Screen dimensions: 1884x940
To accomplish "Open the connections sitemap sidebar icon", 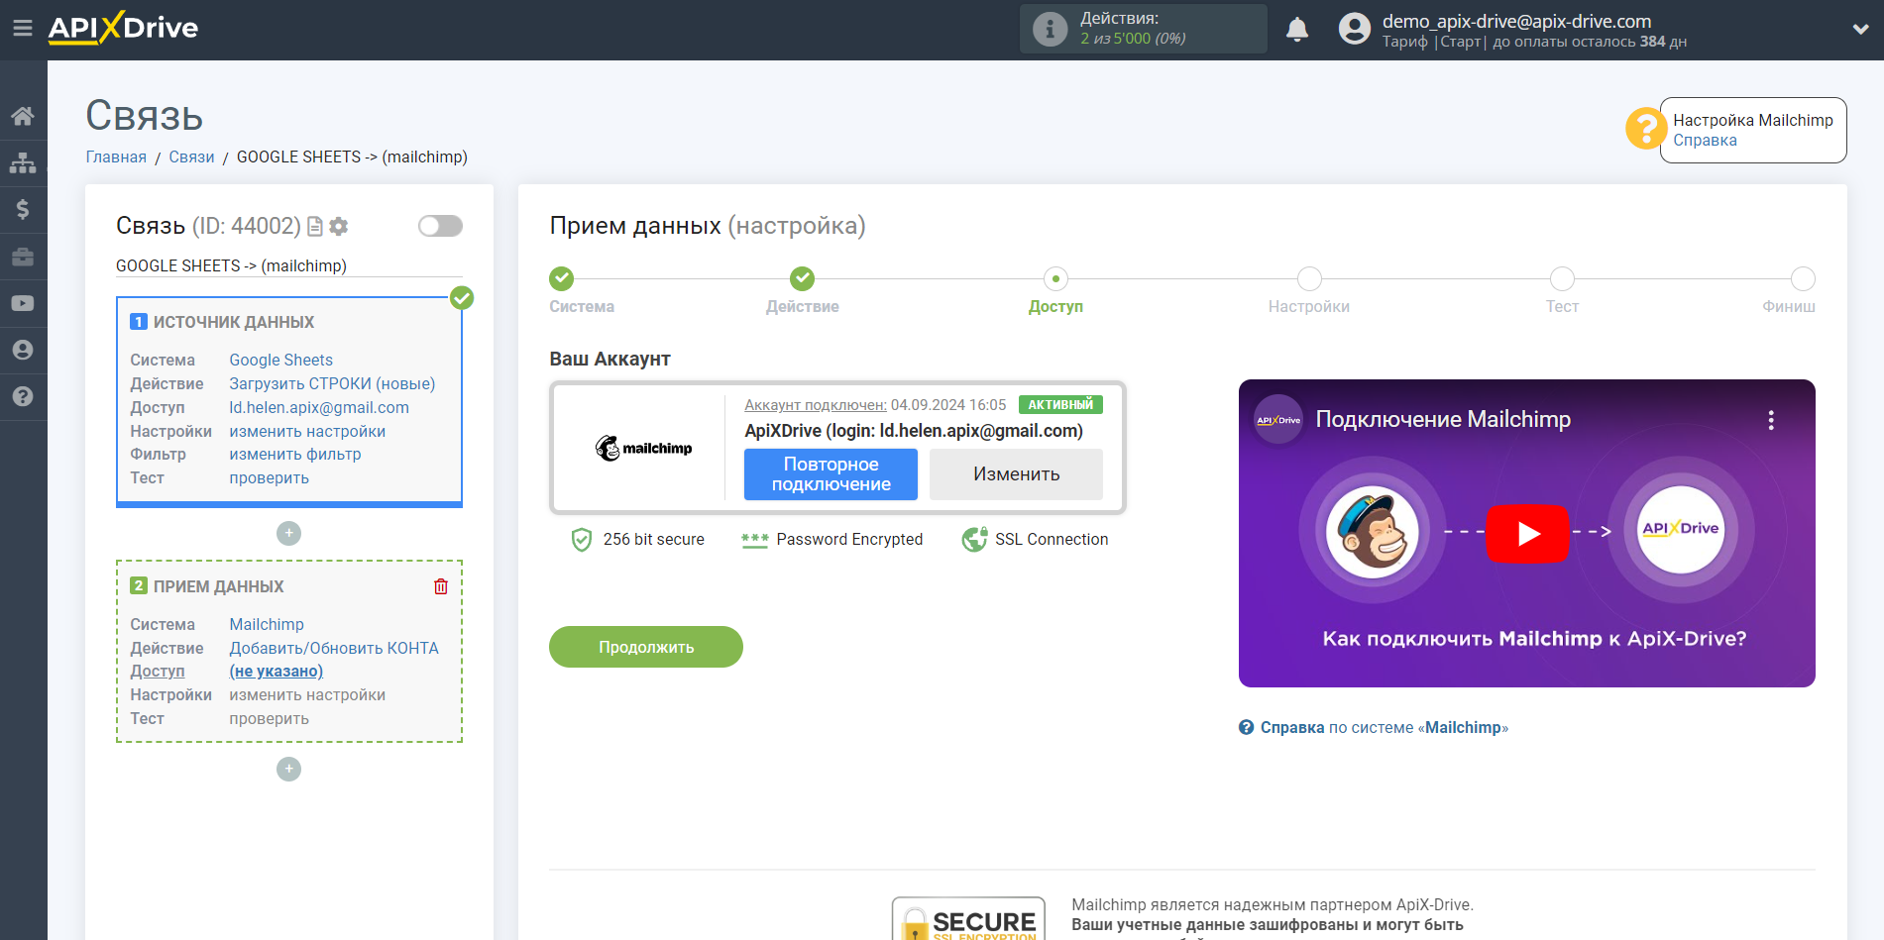I will 23,162.
